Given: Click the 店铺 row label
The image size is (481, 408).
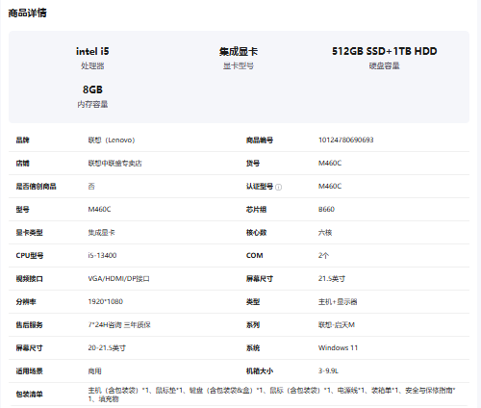Looking at the screenshot, I should pyautogui.click(x=22, y=164).
